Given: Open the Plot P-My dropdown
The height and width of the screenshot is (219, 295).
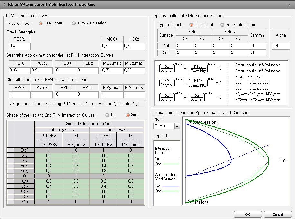Looking at the screenshot, I should pos(177,126).
